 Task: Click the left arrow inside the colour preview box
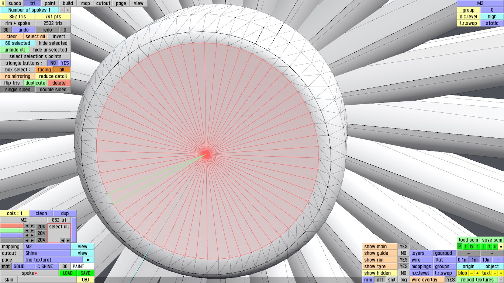click(62, 240)
